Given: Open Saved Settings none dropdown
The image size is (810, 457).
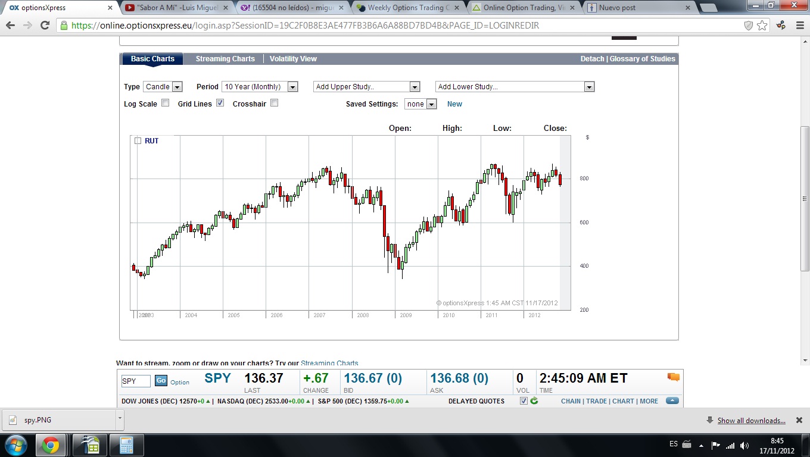Looking at the screenshot, I should pyautogui.click(x=420, y=104).
